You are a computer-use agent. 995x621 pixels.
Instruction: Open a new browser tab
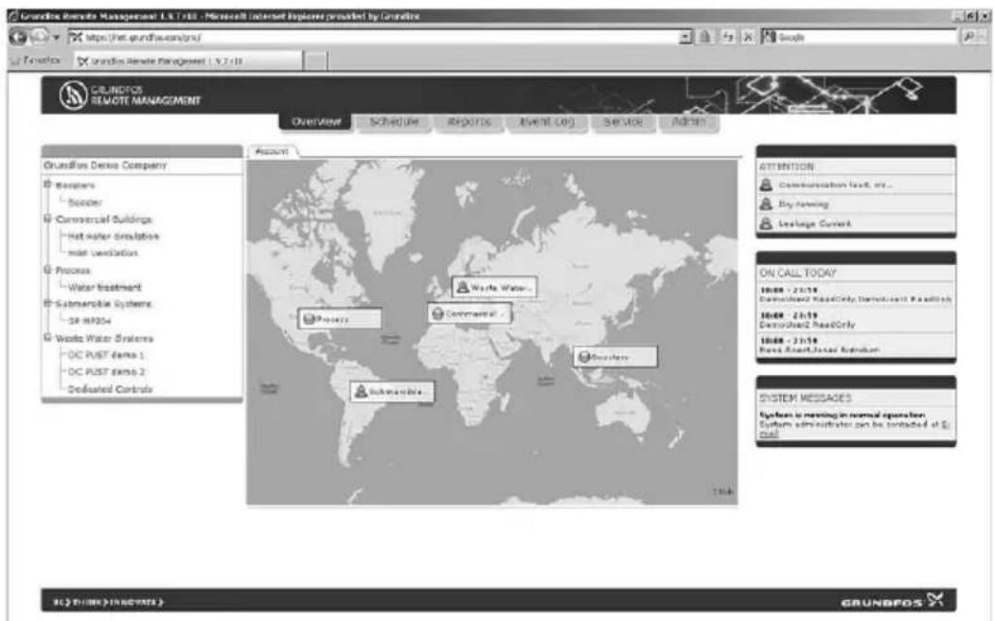pyautogui.click(x=316, y=61)
